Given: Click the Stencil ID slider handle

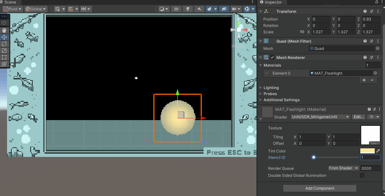Looking at the screenshot, I should coord(313,157).
